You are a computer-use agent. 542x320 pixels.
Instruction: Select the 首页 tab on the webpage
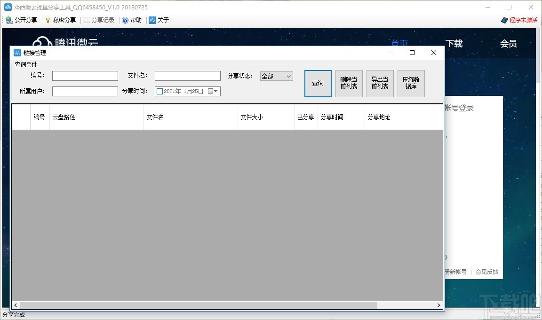click(399, 43)
